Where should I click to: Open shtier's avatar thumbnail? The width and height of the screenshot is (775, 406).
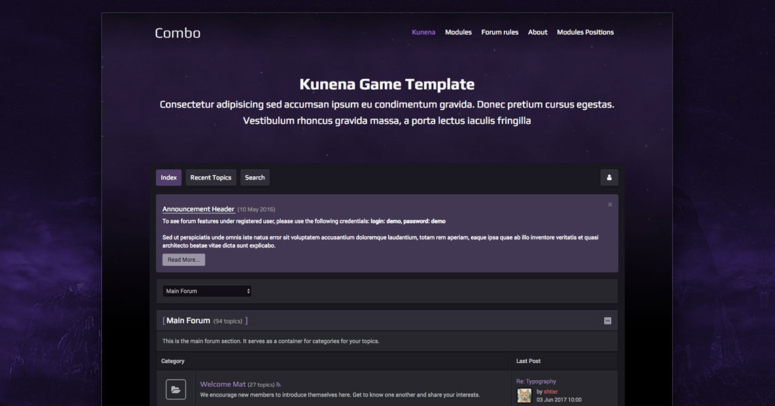pyautogui.click(x=524, y=395)
